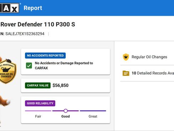
Task: Click the Well Maintained oil changes badge
Action: point(7,71)
